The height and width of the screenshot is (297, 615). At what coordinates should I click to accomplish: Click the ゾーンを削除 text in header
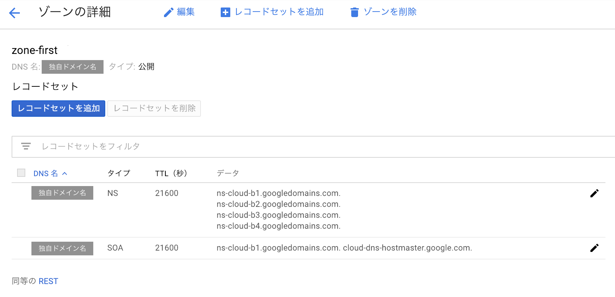(390, 12)
